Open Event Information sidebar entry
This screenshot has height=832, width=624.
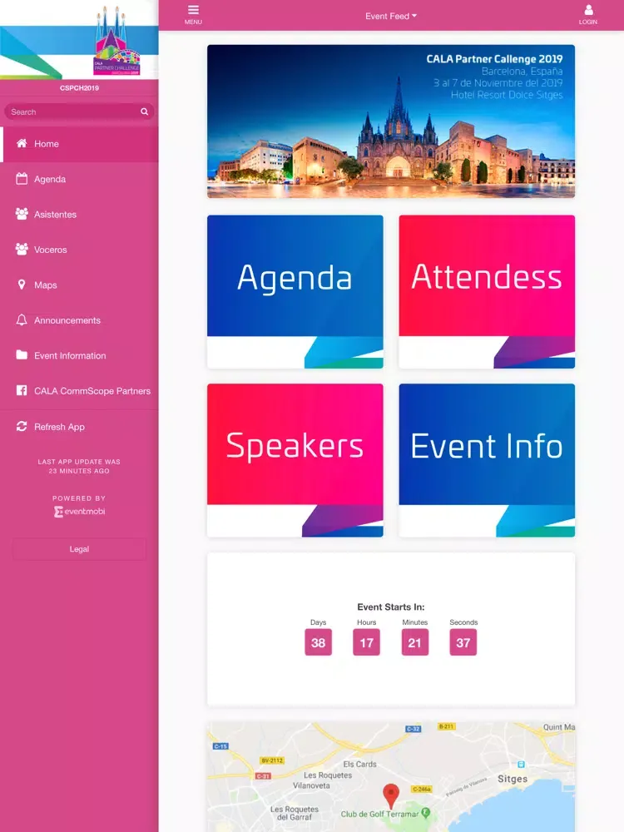pyautogui.click(x=79, y=355)
